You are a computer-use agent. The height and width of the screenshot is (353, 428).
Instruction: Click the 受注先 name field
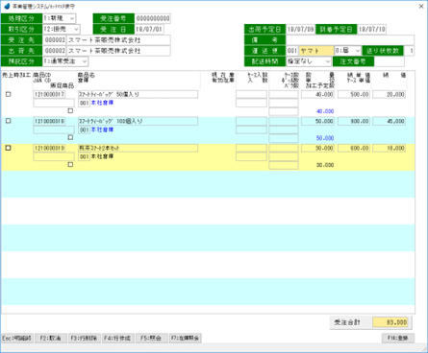(118, 40)
